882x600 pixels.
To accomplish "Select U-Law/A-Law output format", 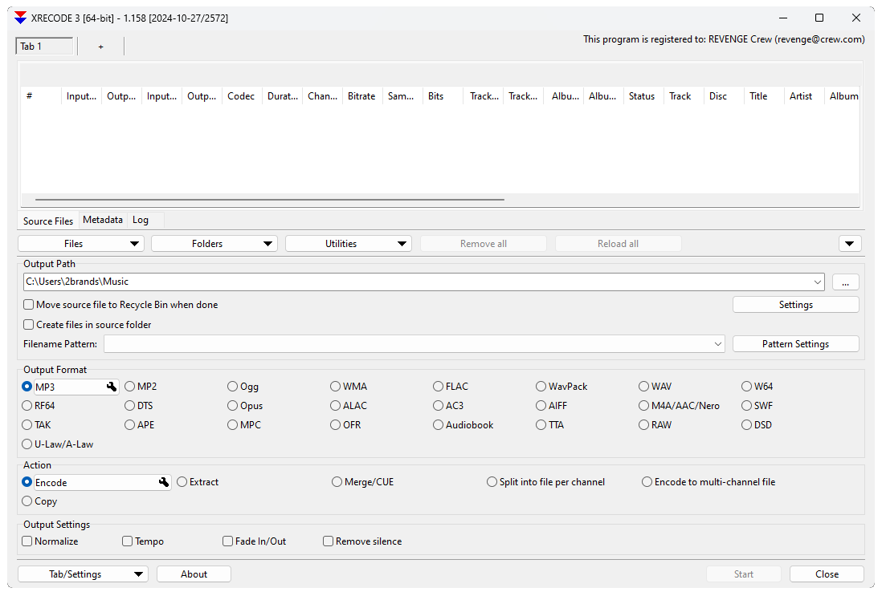I will (57, 444).
